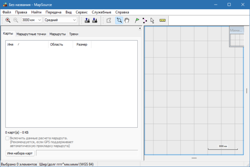Maximize the MapSource window

(x=229, y=5)
